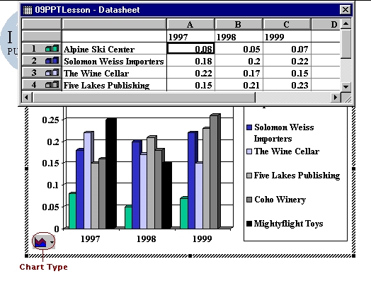Viewport: 371px width, 281px height.
Task: Click the datasheet scroll right arrow
Action: pyautogui.click(x=336, y=97)
